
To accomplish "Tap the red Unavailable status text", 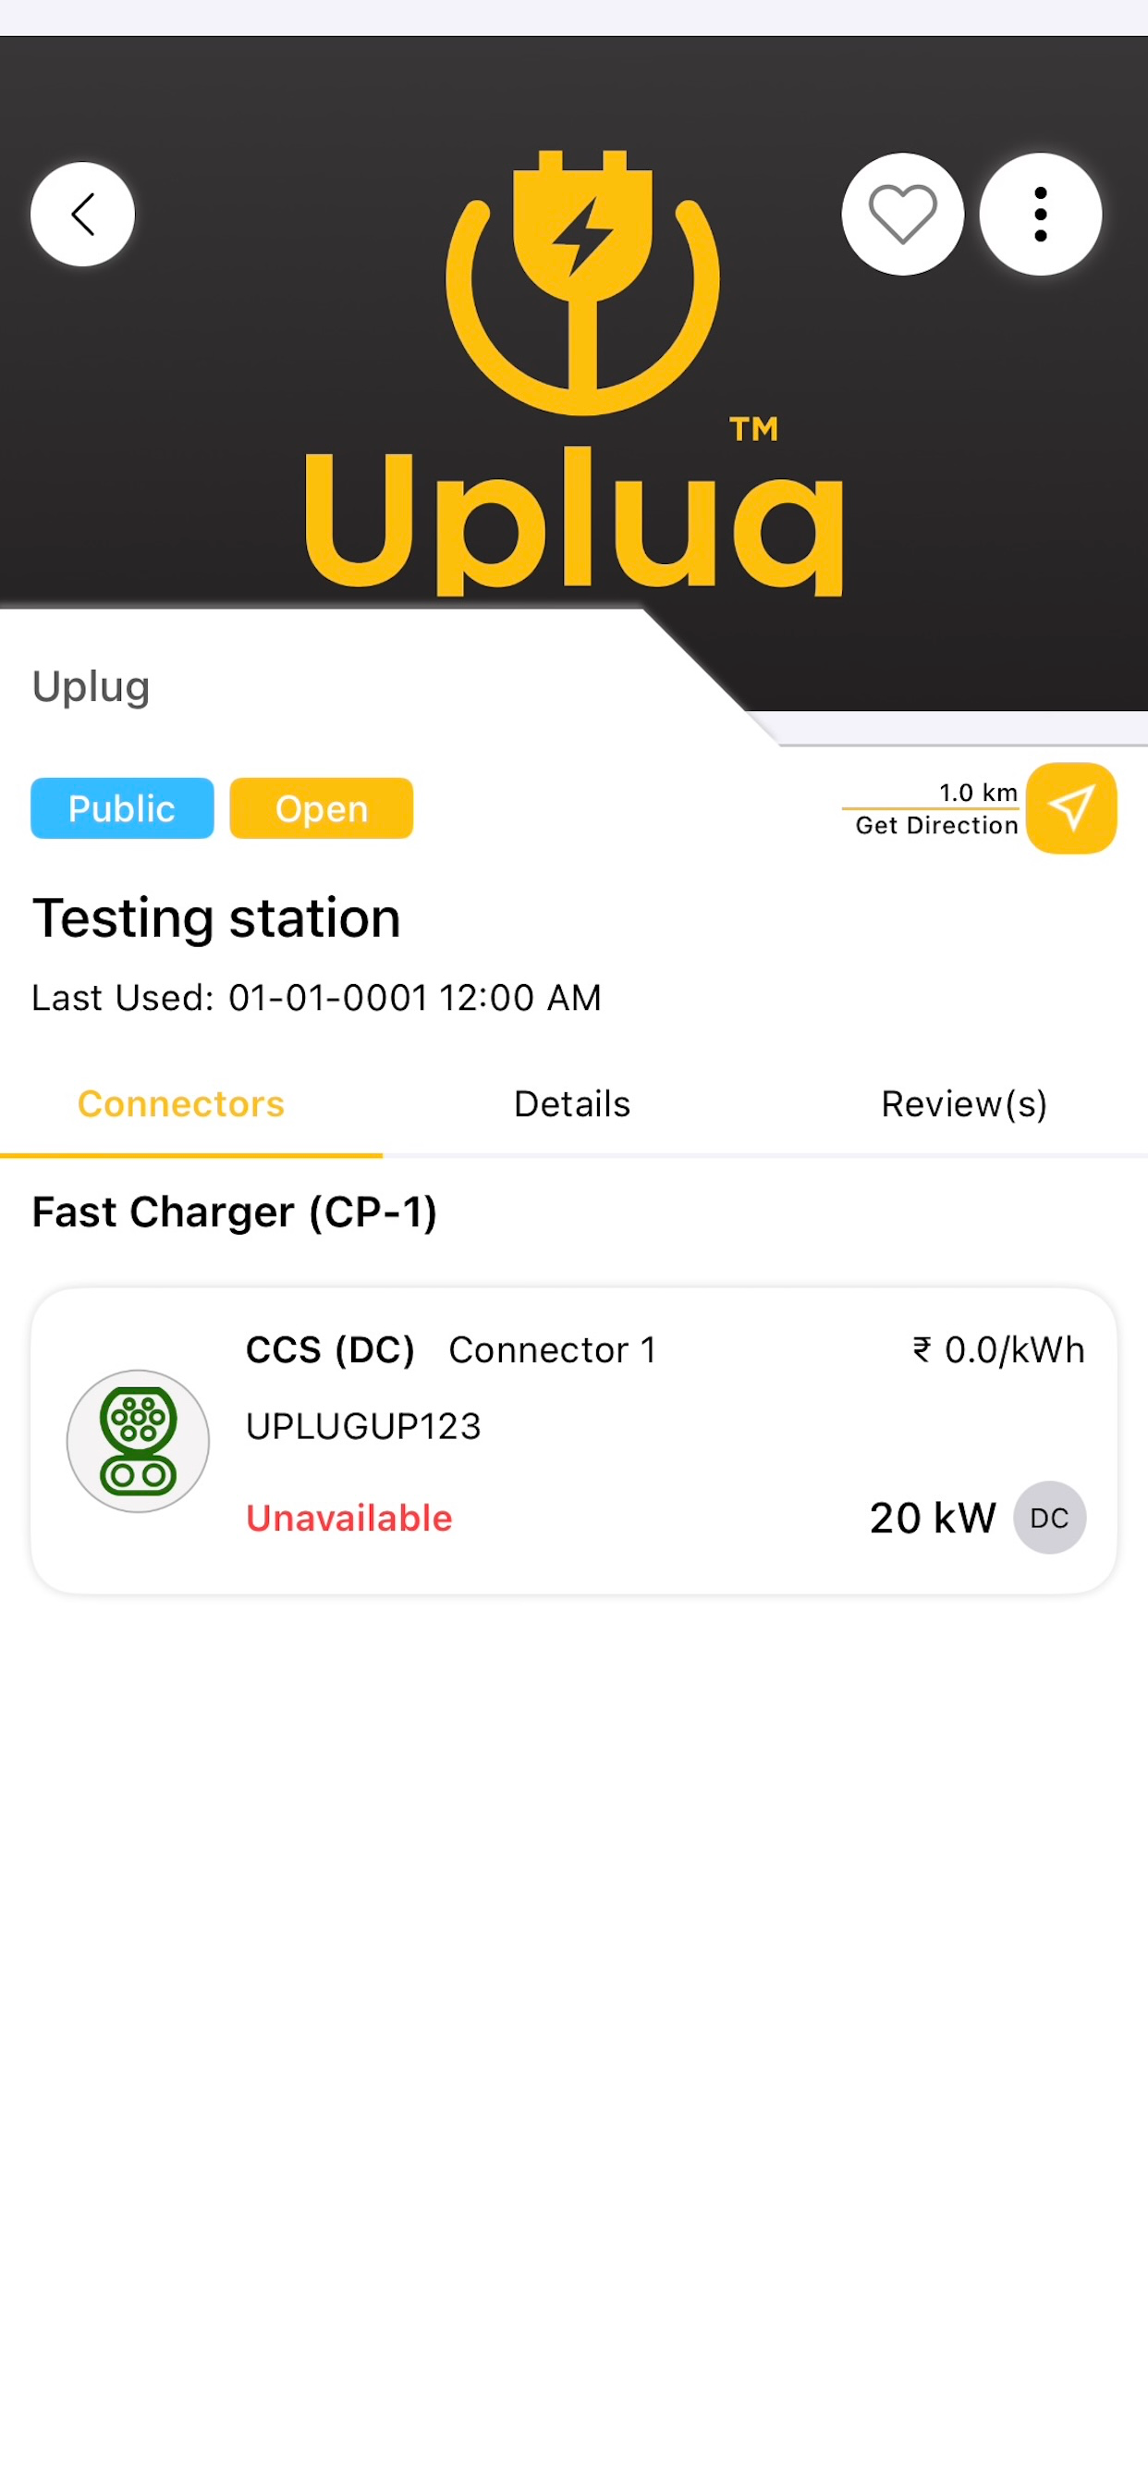I will click(x=349, y=1519).
